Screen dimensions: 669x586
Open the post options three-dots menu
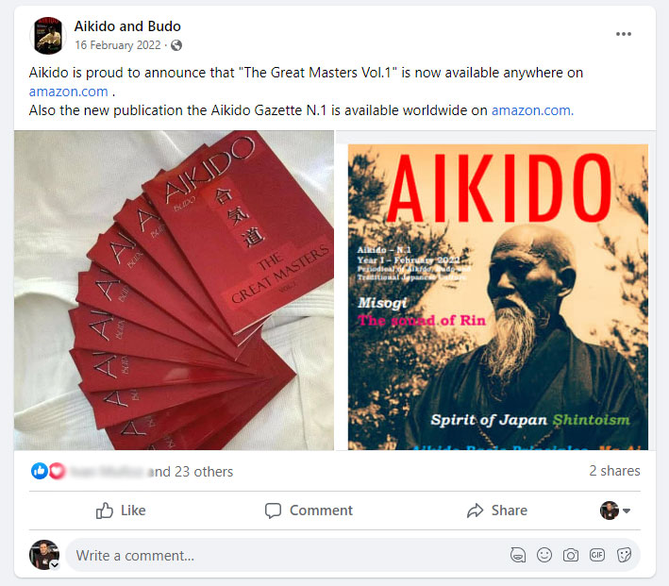click(623, 34)
